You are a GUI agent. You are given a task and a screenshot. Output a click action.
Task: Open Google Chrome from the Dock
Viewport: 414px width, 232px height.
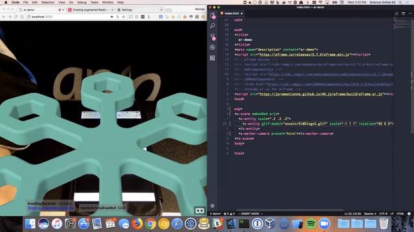151,224
